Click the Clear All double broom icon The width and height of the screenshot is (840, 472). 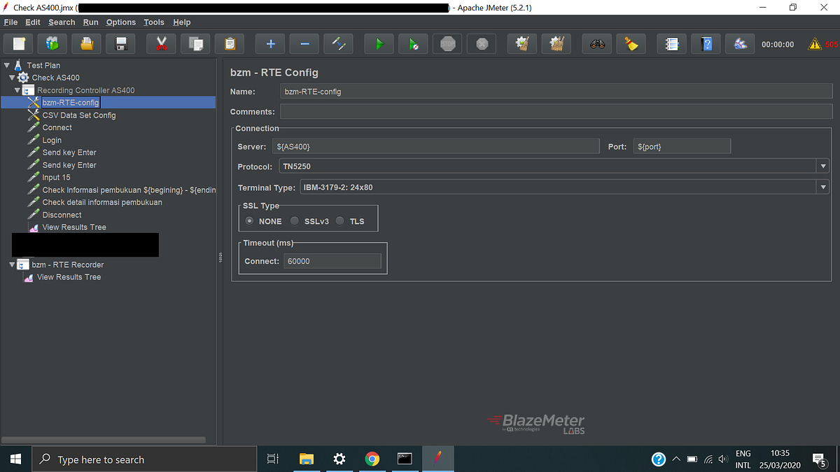click(556, 44)
